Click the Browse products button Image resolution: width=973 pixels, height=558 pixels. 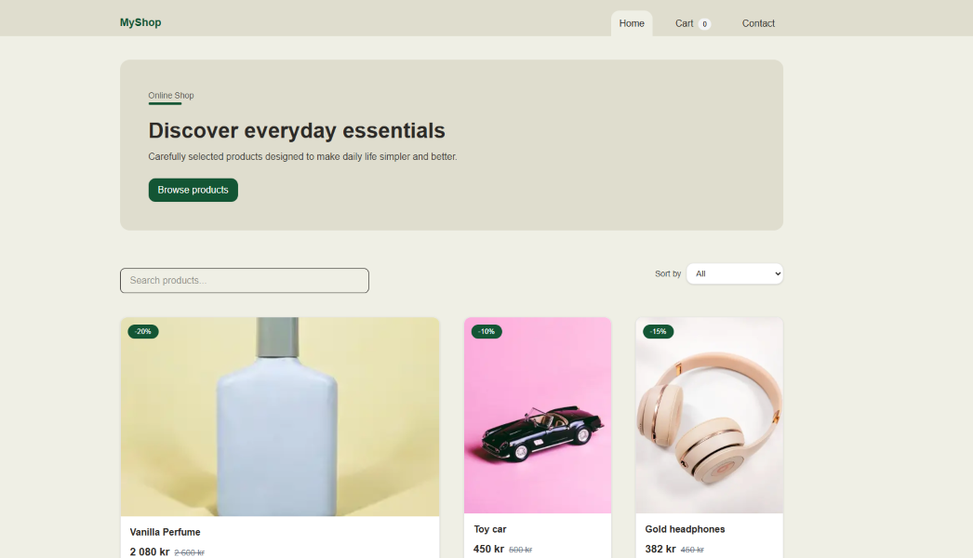tap(193, 190)
